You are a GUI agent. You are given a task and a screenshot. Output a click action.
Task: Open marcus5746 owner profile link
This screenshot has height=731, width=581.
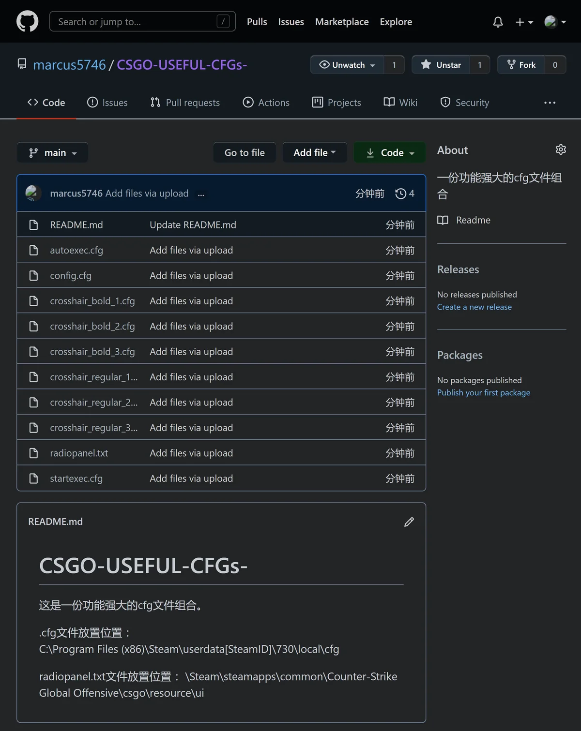[x=69, y=65]
